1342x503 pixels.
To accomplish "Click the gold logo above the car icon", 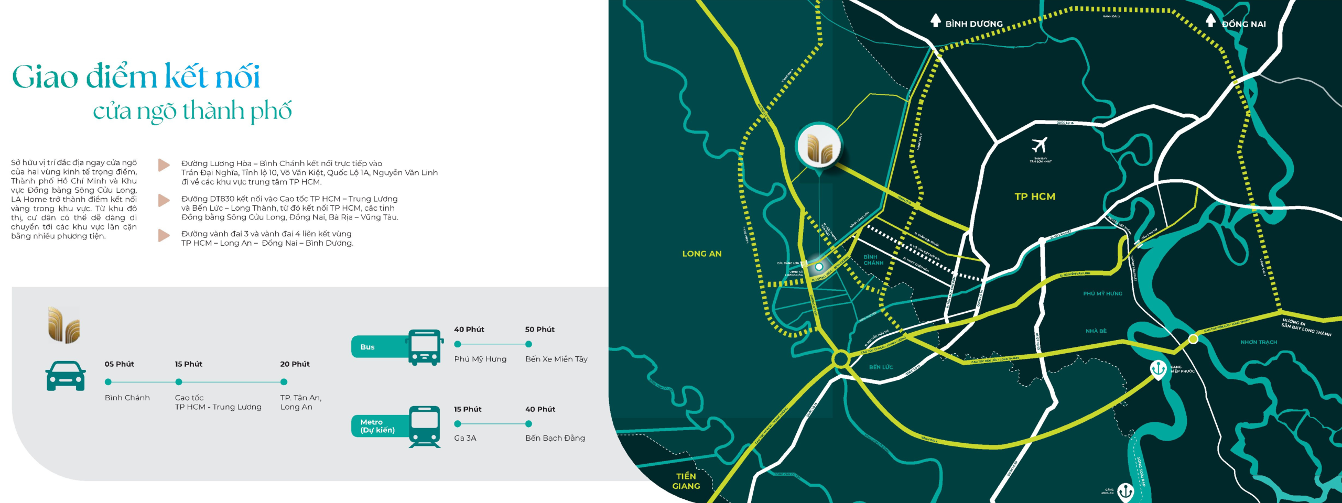I will 63,325.
